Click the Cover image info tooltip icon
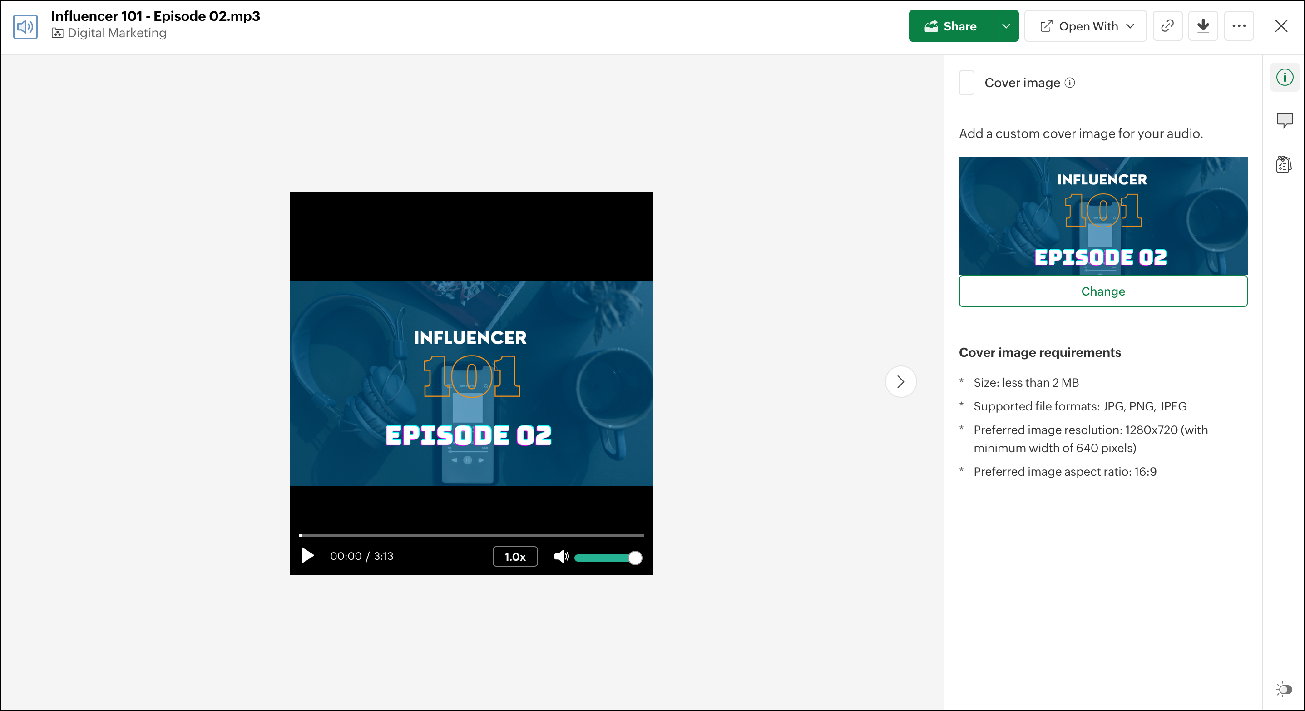 pos(1069,83)
